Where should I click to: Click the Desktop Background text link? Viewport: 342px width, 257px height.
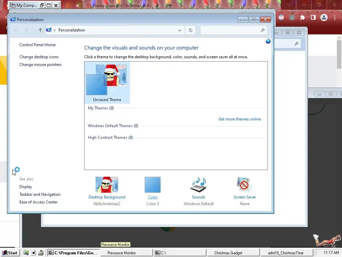click(x=107, y=197)
